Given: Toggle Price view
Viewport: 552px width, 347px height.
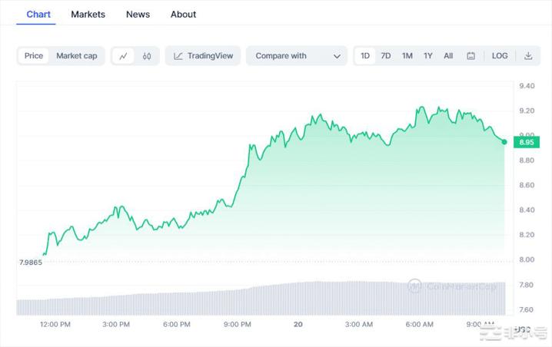Looking at the screenshot, I should pyautogui.click(x=34, y=56).
